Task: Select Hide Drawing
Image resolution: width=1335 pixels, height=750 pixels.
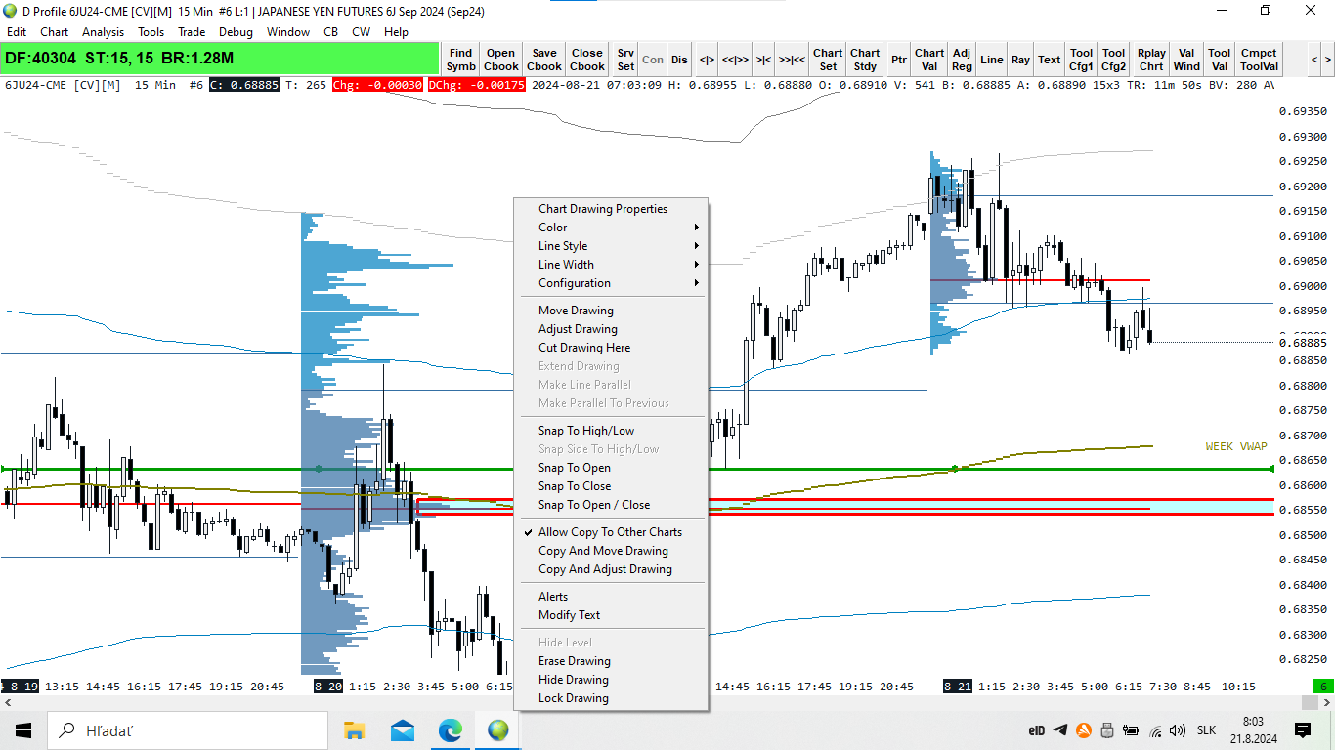Action: point(611,680)
